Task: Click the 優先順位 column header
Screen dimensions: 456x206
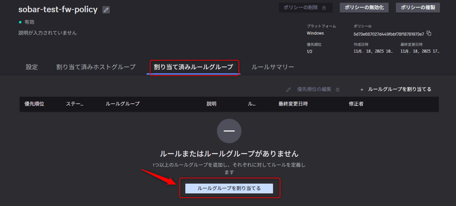Action: click(34, 104)
